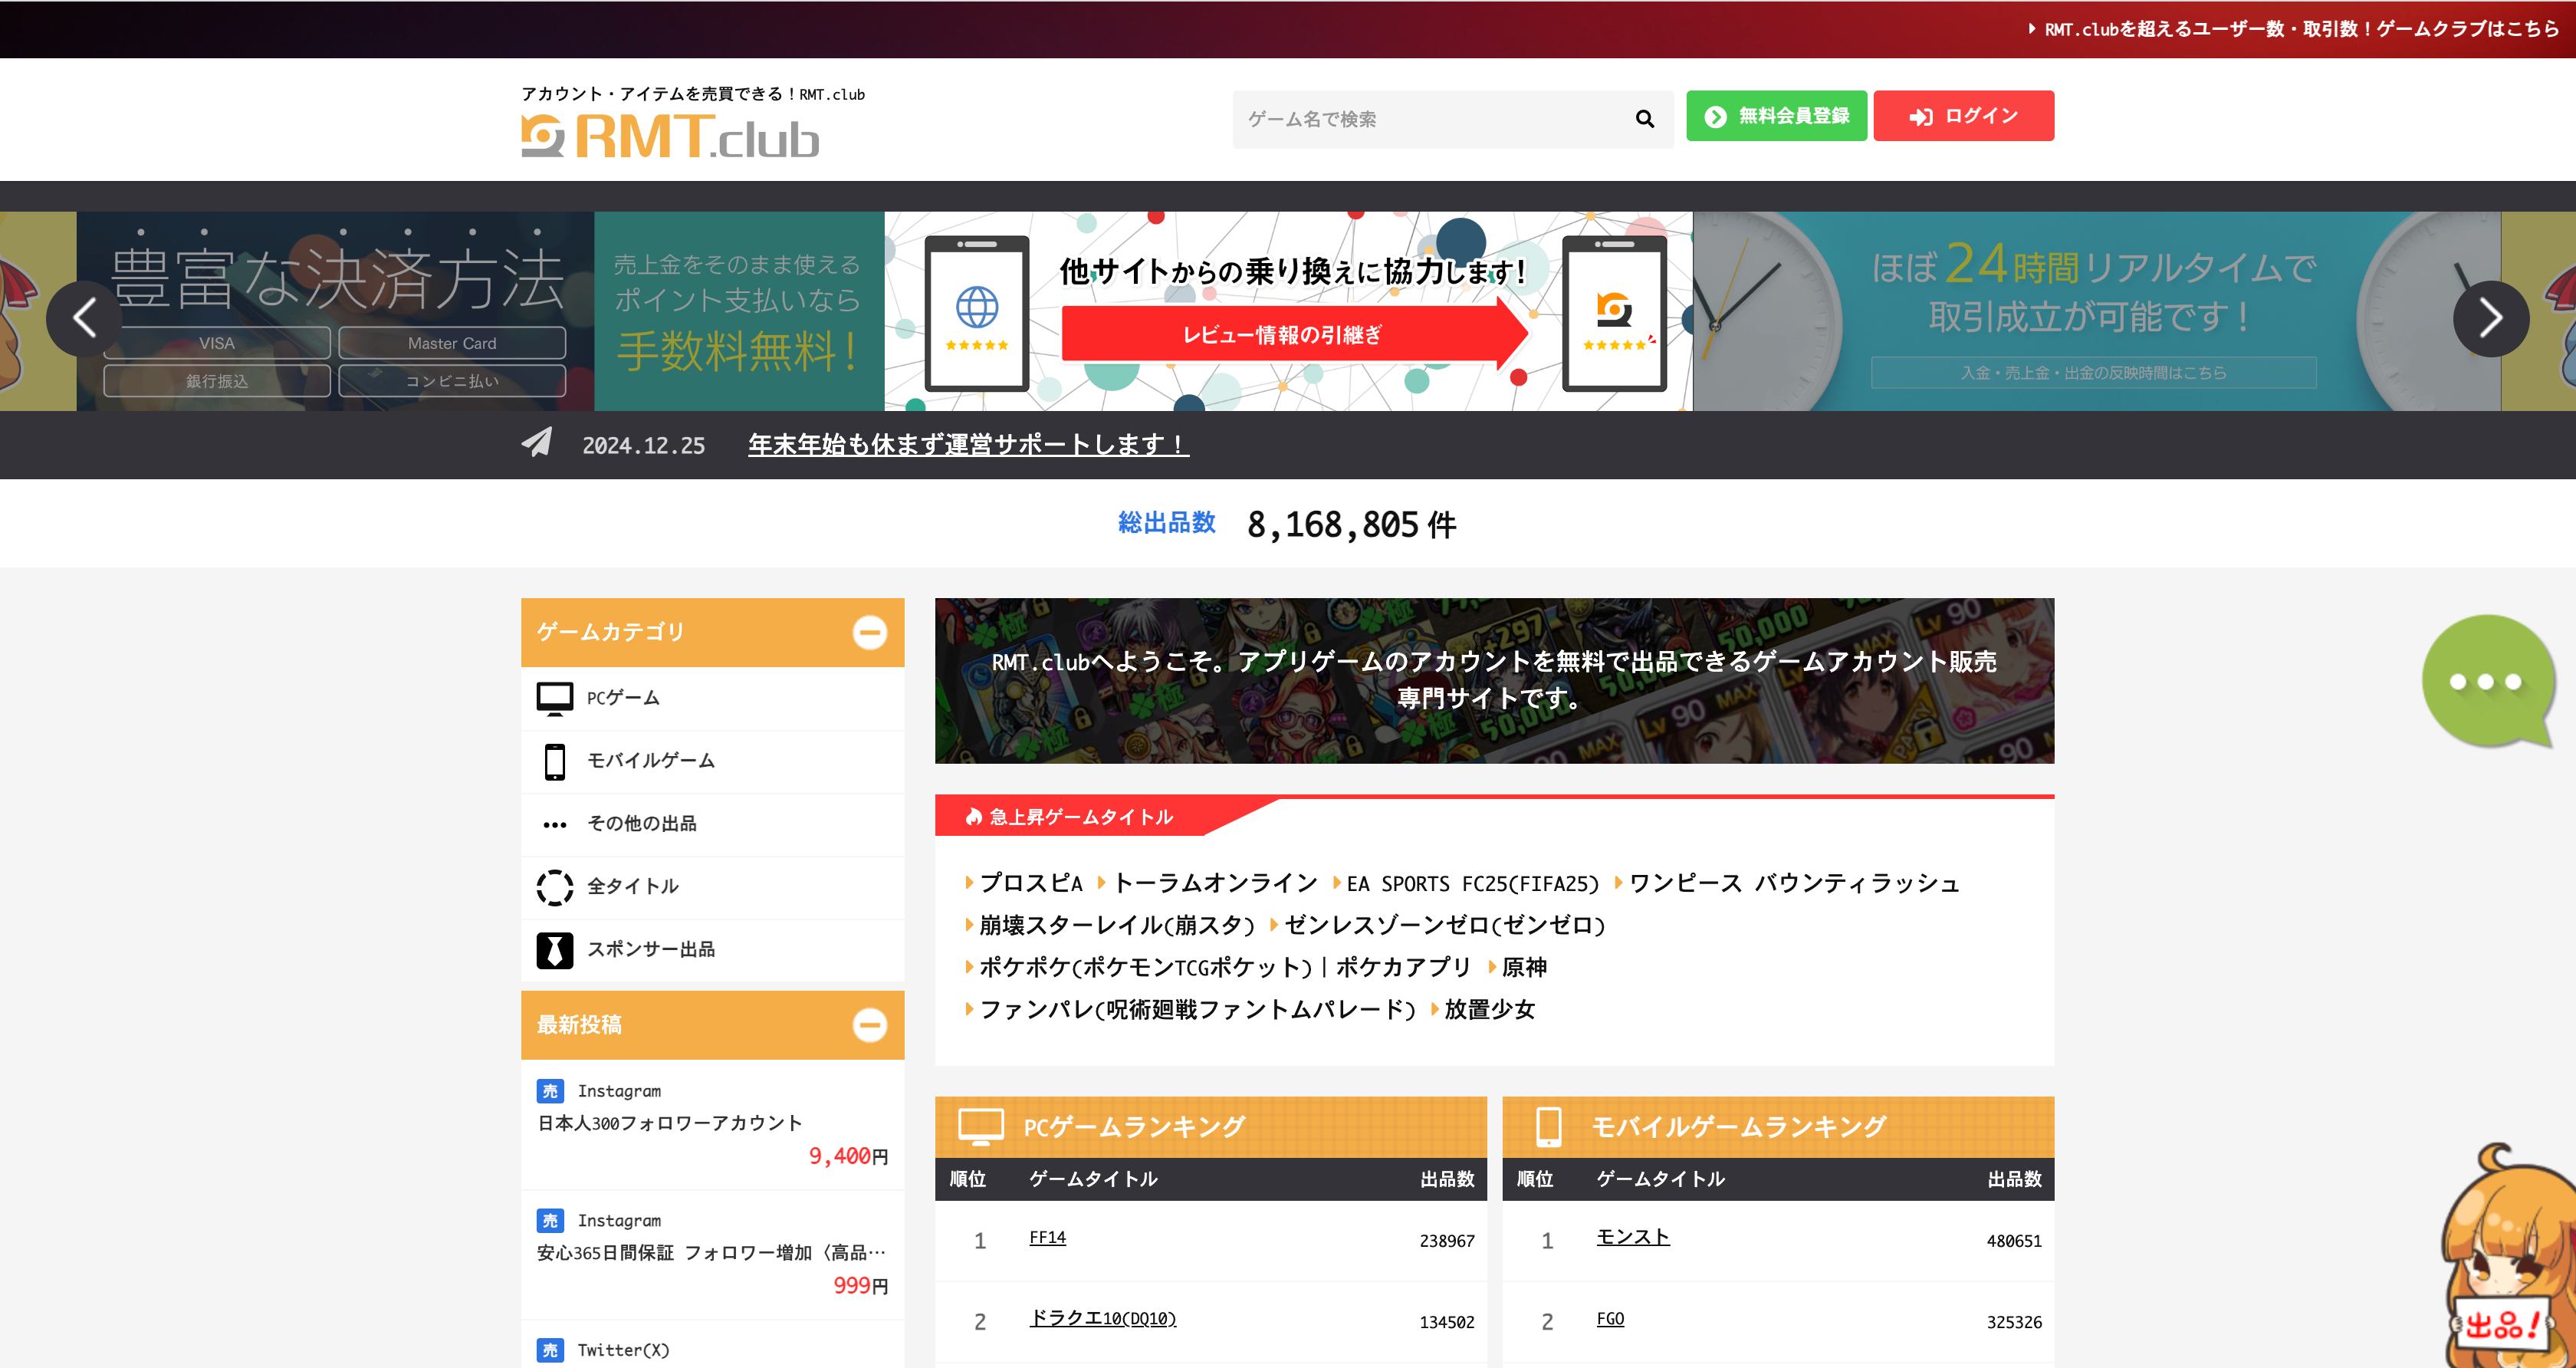This screenshot has width=2576, height=1368.
Task: Open trending title 原神
Action: tap(1524, 967)
